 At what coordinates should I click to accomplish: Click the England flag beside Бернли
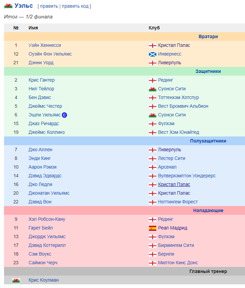pyautogui.click(x=153, y=254)
